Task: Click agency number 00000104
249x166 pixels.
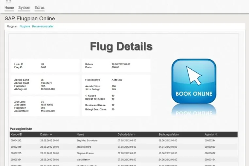Action: (210, 160)
